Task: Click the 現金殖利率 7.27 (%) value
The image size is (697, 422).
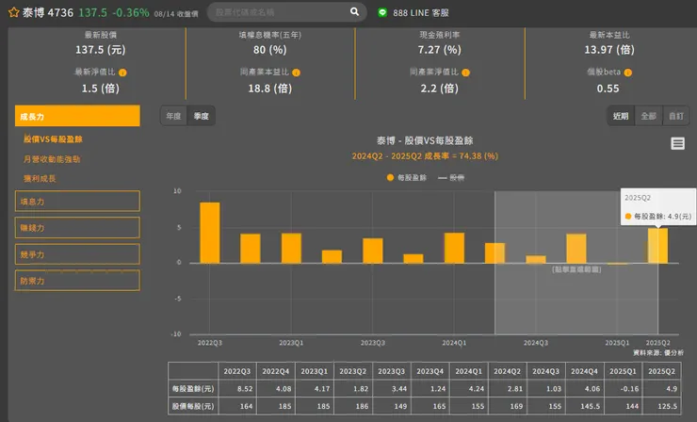Action: [x=439, y=50]
